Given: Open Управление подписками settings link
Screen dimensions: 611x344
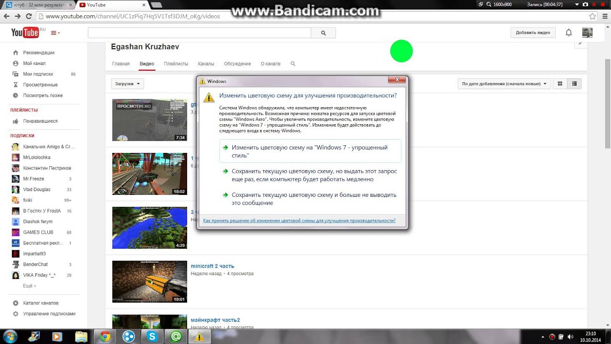Looking at the screenshot, I should point(49,314).
